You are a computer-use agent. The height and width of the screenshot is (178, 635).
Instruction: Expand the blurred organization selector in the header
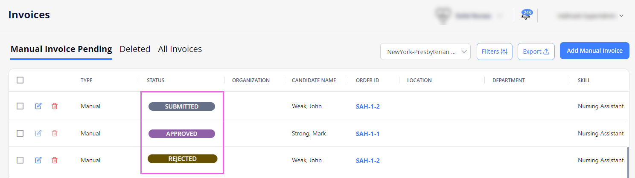(x=468, y=16)
